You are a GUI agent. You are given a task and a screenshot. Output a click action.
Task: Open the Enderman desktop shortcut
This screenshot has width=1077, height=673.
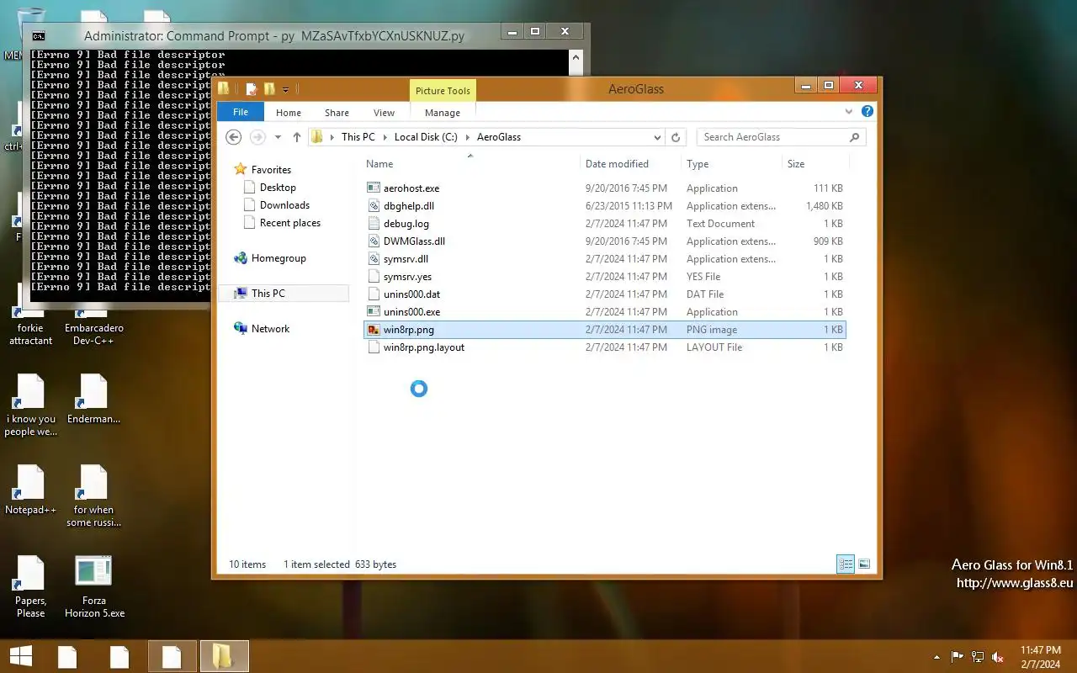[x=93, y=400]
